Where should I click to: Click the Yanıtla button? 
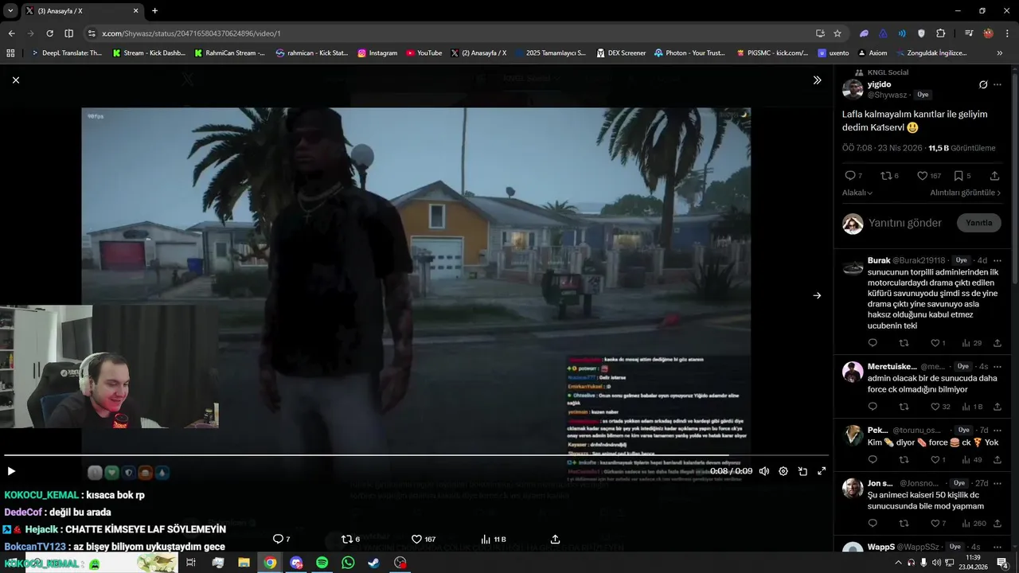click(979, 223)
